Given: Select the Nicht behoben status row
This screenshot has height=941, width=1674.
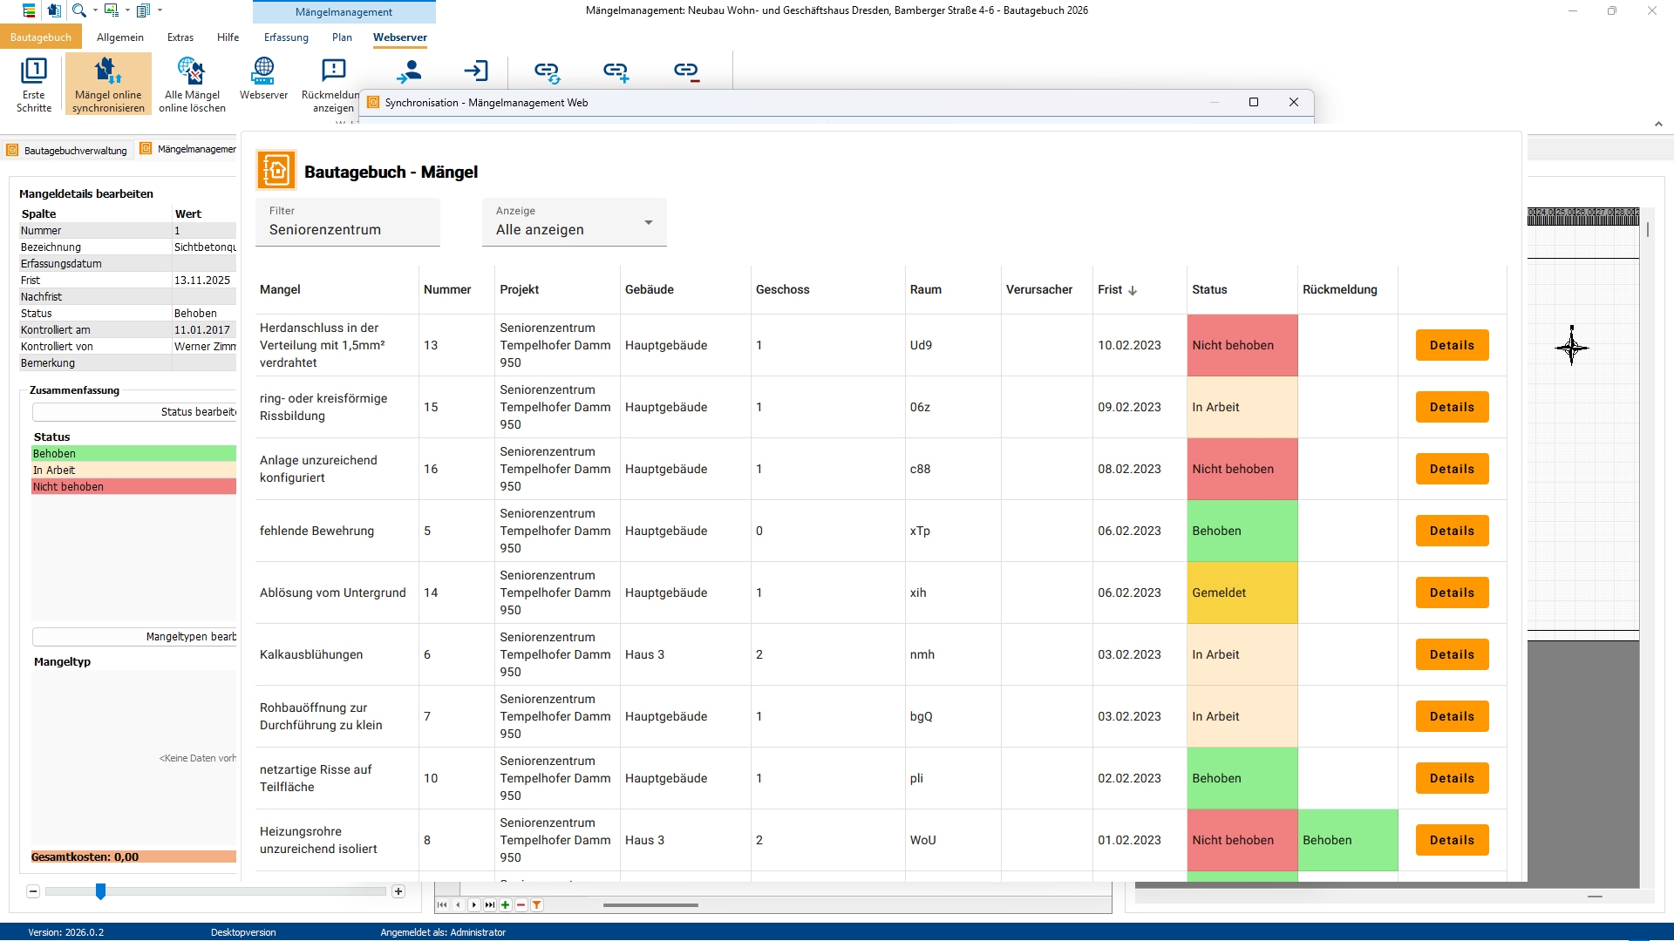Looking at the screenshot, I should tap(133, 487).
